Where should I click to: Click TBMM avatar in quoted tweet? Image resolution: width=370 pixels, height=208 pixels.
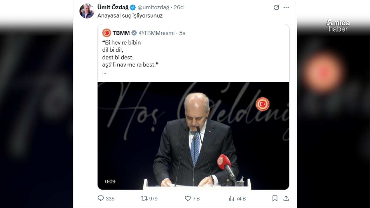click(107, 33)
